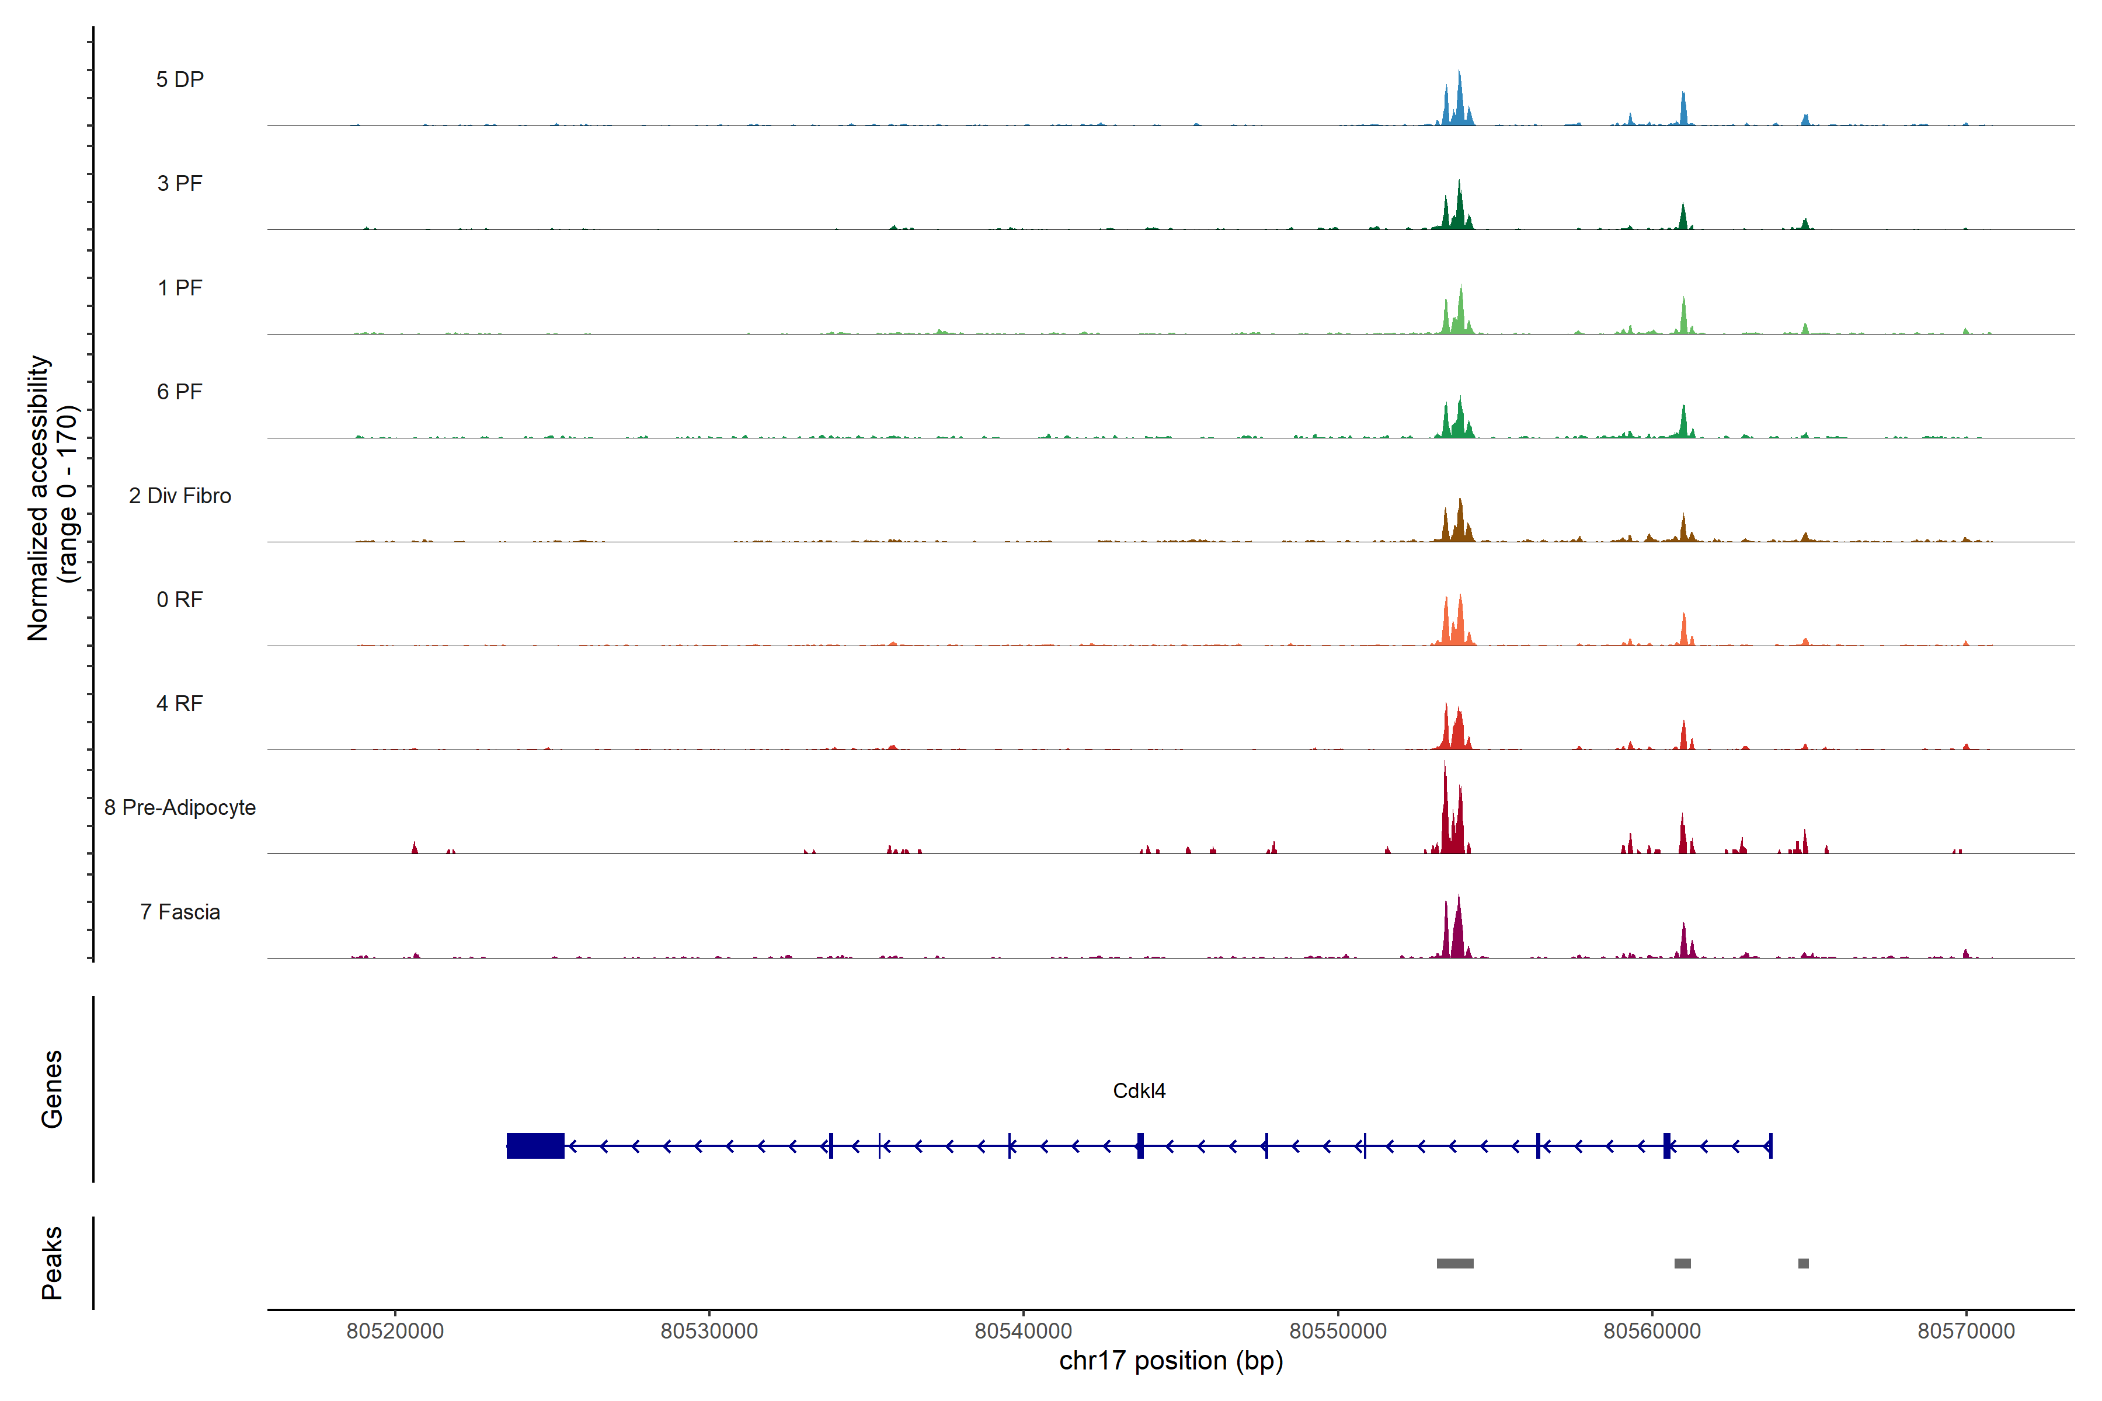Click the 6 PF track label
The image size is (2102, 1401).
click(x=180, y=391)
